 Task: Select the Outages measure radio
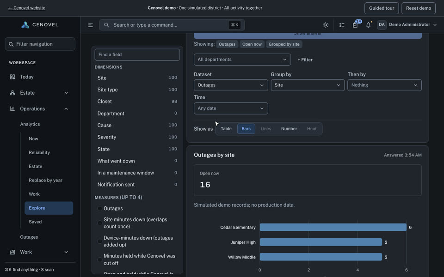pyautogui.click(x=100, y=209)
